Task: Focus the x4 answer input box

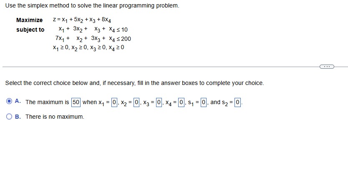Action: 181,102
